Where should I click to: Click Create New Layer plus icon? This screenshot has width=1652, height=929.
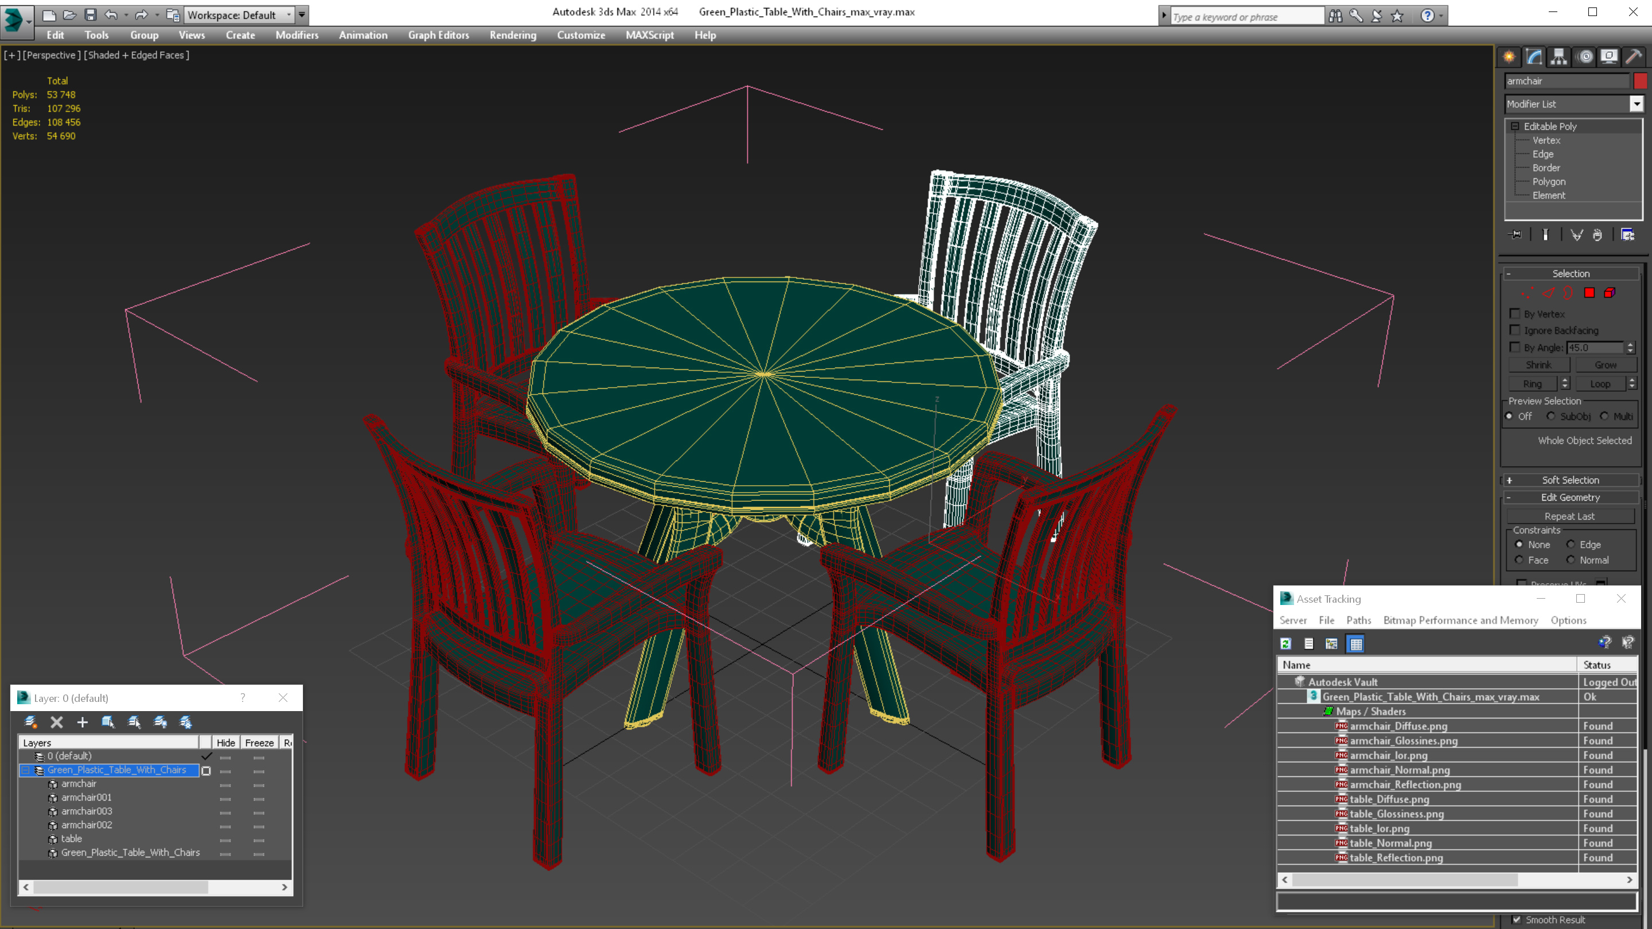pyautogui.click(x=82, y=723)
